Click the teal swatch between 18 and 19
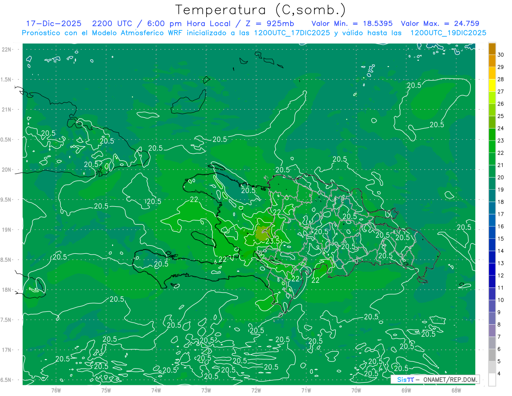The height and width of the screenshot is (396, 512). [x=492, y=196]
